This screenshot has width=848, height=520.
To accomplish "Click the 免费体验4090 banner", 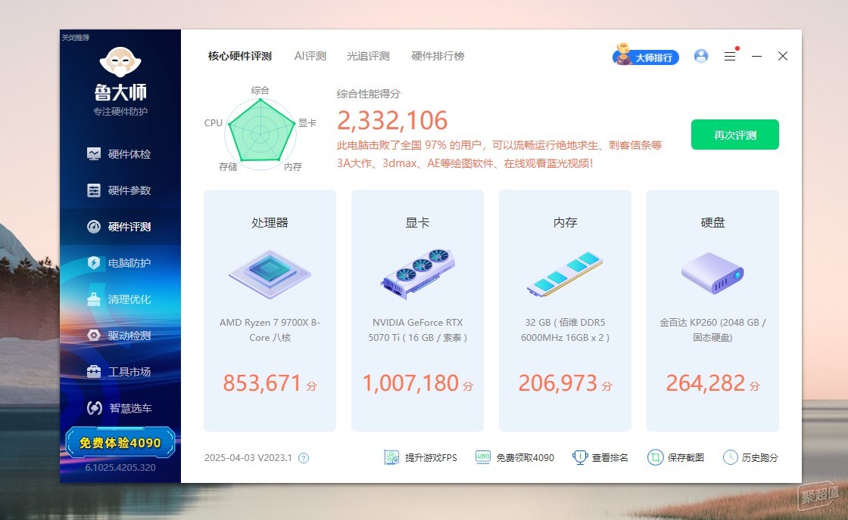I will (x=120, y=443).
